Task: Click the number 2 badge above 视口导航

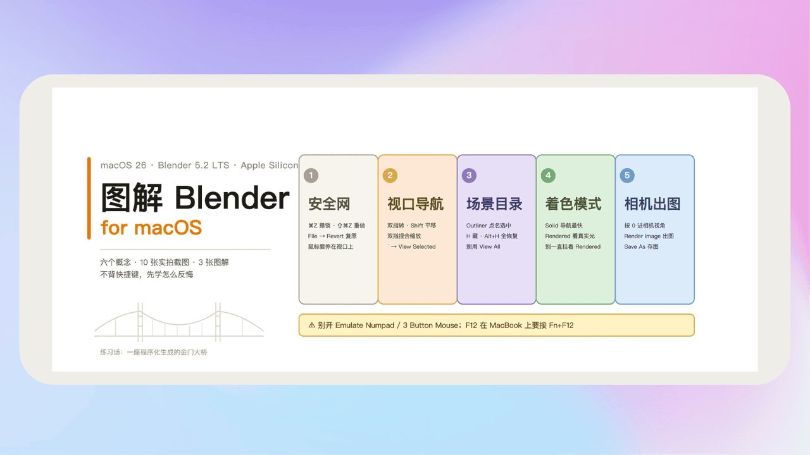Action: point(390,176)
